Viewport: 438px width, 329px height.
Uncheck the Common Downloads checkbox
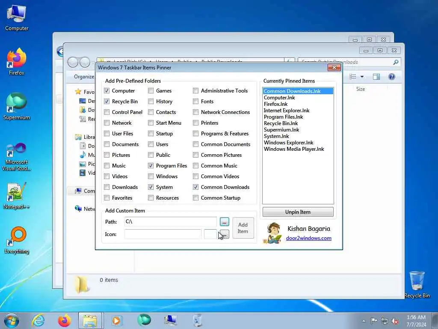pos(196,187)
